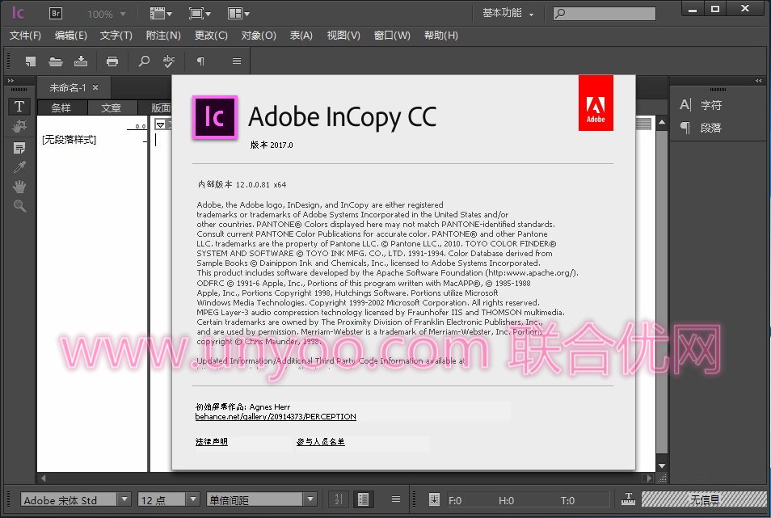Toggle show hidden characters pilcrow icon
This screenshot has width=771, height=518.
(200, 61)
